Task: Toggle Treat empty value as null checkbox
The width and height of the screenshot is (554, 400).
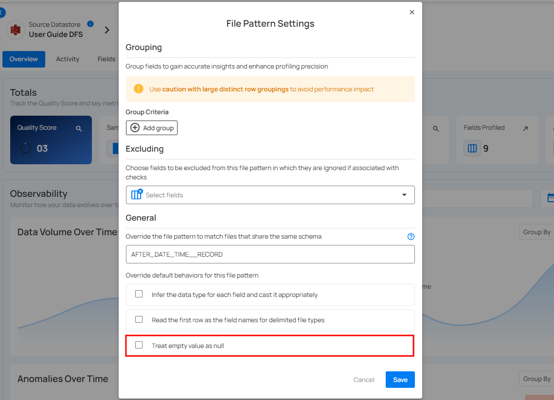Action: (x=139, y=345)
